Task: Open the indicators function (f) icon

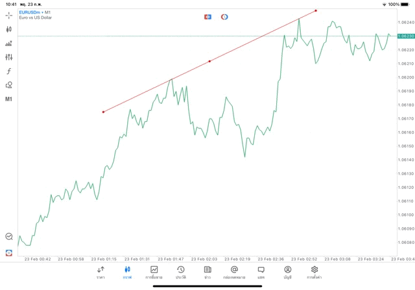Action: point(9,71)
